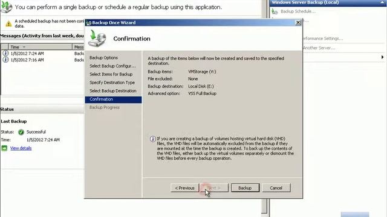This screenshot has height=217, width=387.
Task: Select the highlighted Confirmation step
Action: [113, 99]
